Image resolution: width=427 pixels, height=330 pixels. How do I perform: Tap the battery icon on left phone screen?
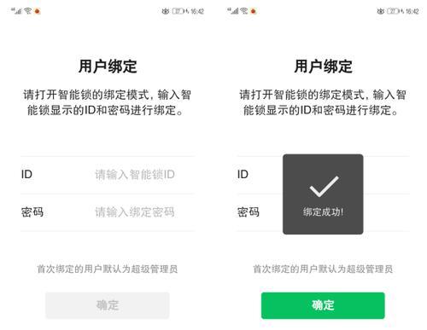(178, 11)
